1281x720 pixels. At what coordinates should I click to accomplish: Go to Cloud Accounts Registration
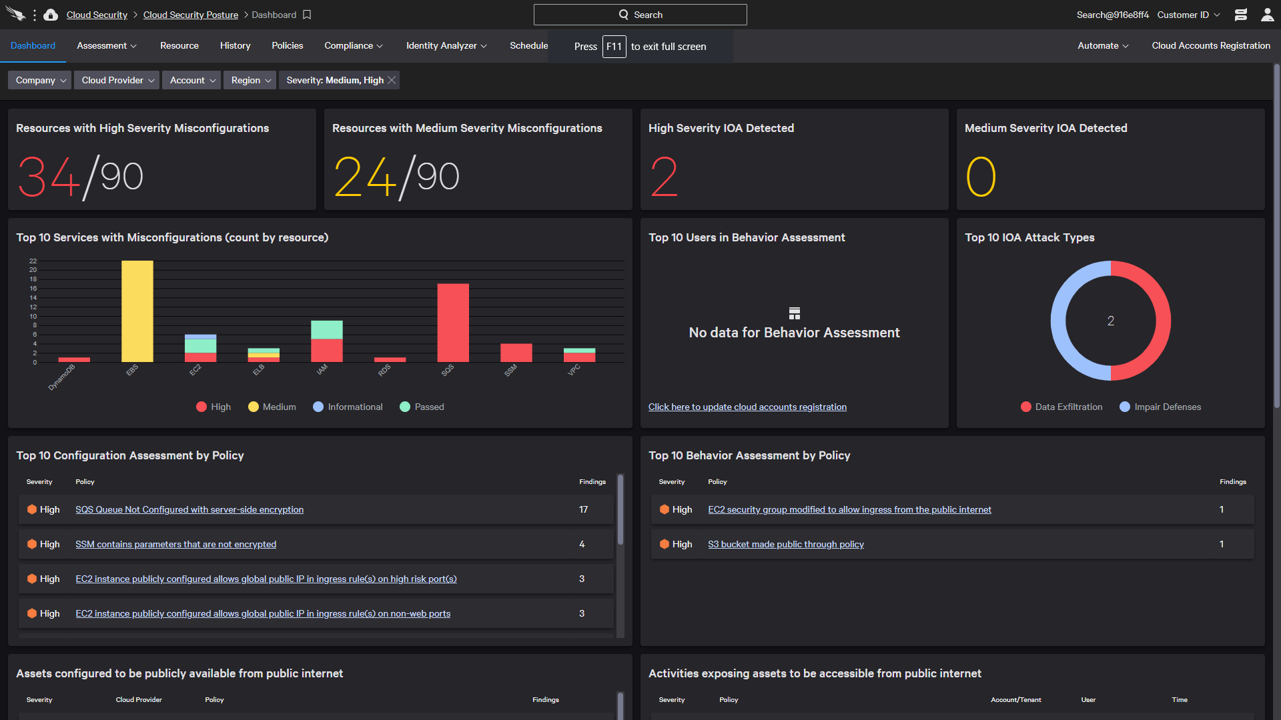(x=1211, y=45)
